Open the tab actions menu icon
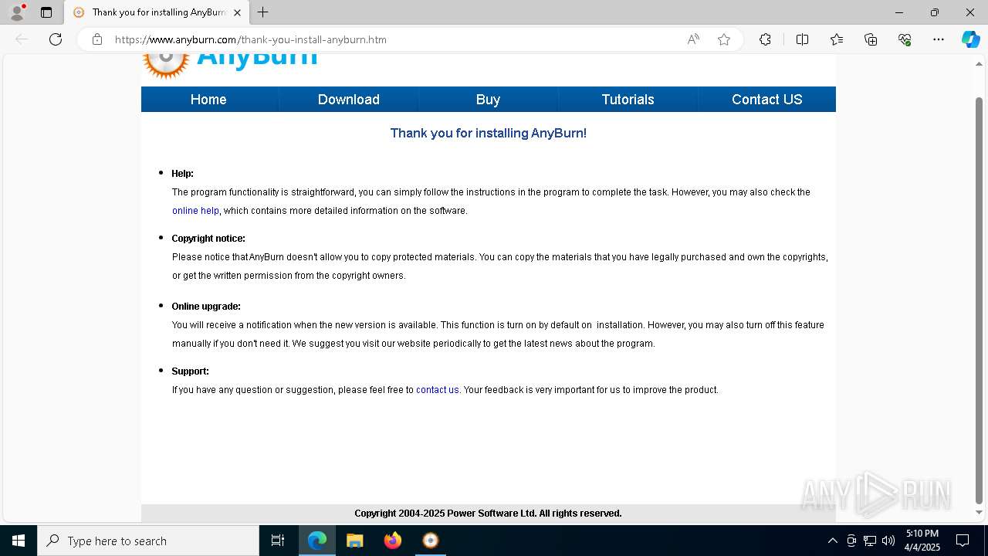 tap(46, 12)
